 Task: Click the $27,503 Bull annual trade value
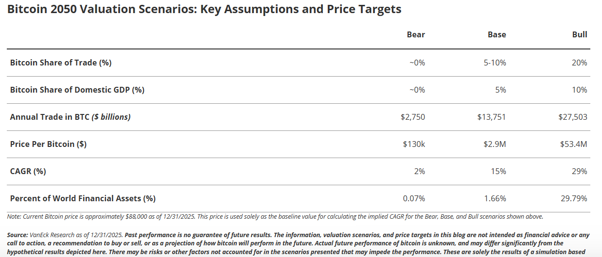573,117
